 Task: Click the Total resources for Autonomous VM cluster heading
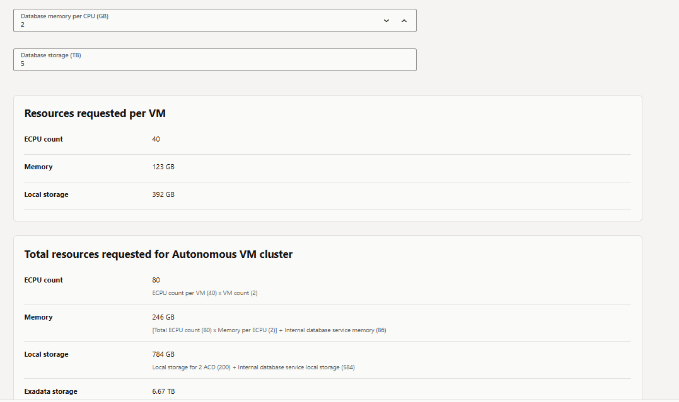click(158, 254)
